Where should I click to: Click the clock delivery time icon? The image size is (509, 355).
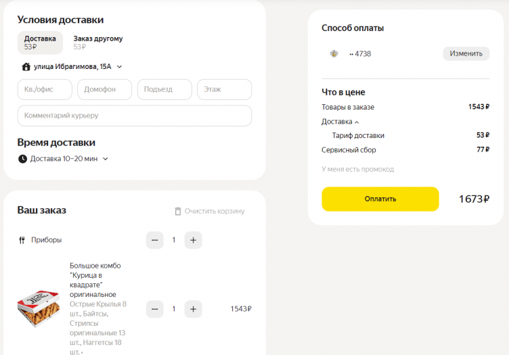[x=22, y=159]
